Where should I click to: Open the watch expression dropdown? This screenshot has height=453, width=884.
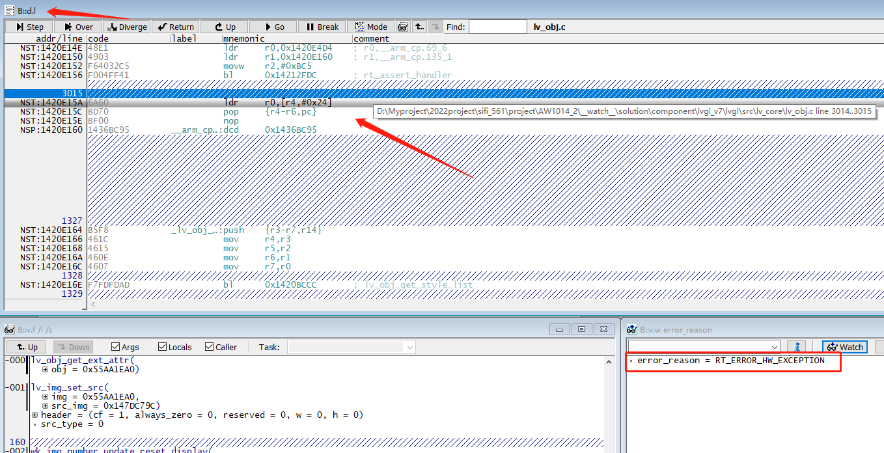click(774, 347)
